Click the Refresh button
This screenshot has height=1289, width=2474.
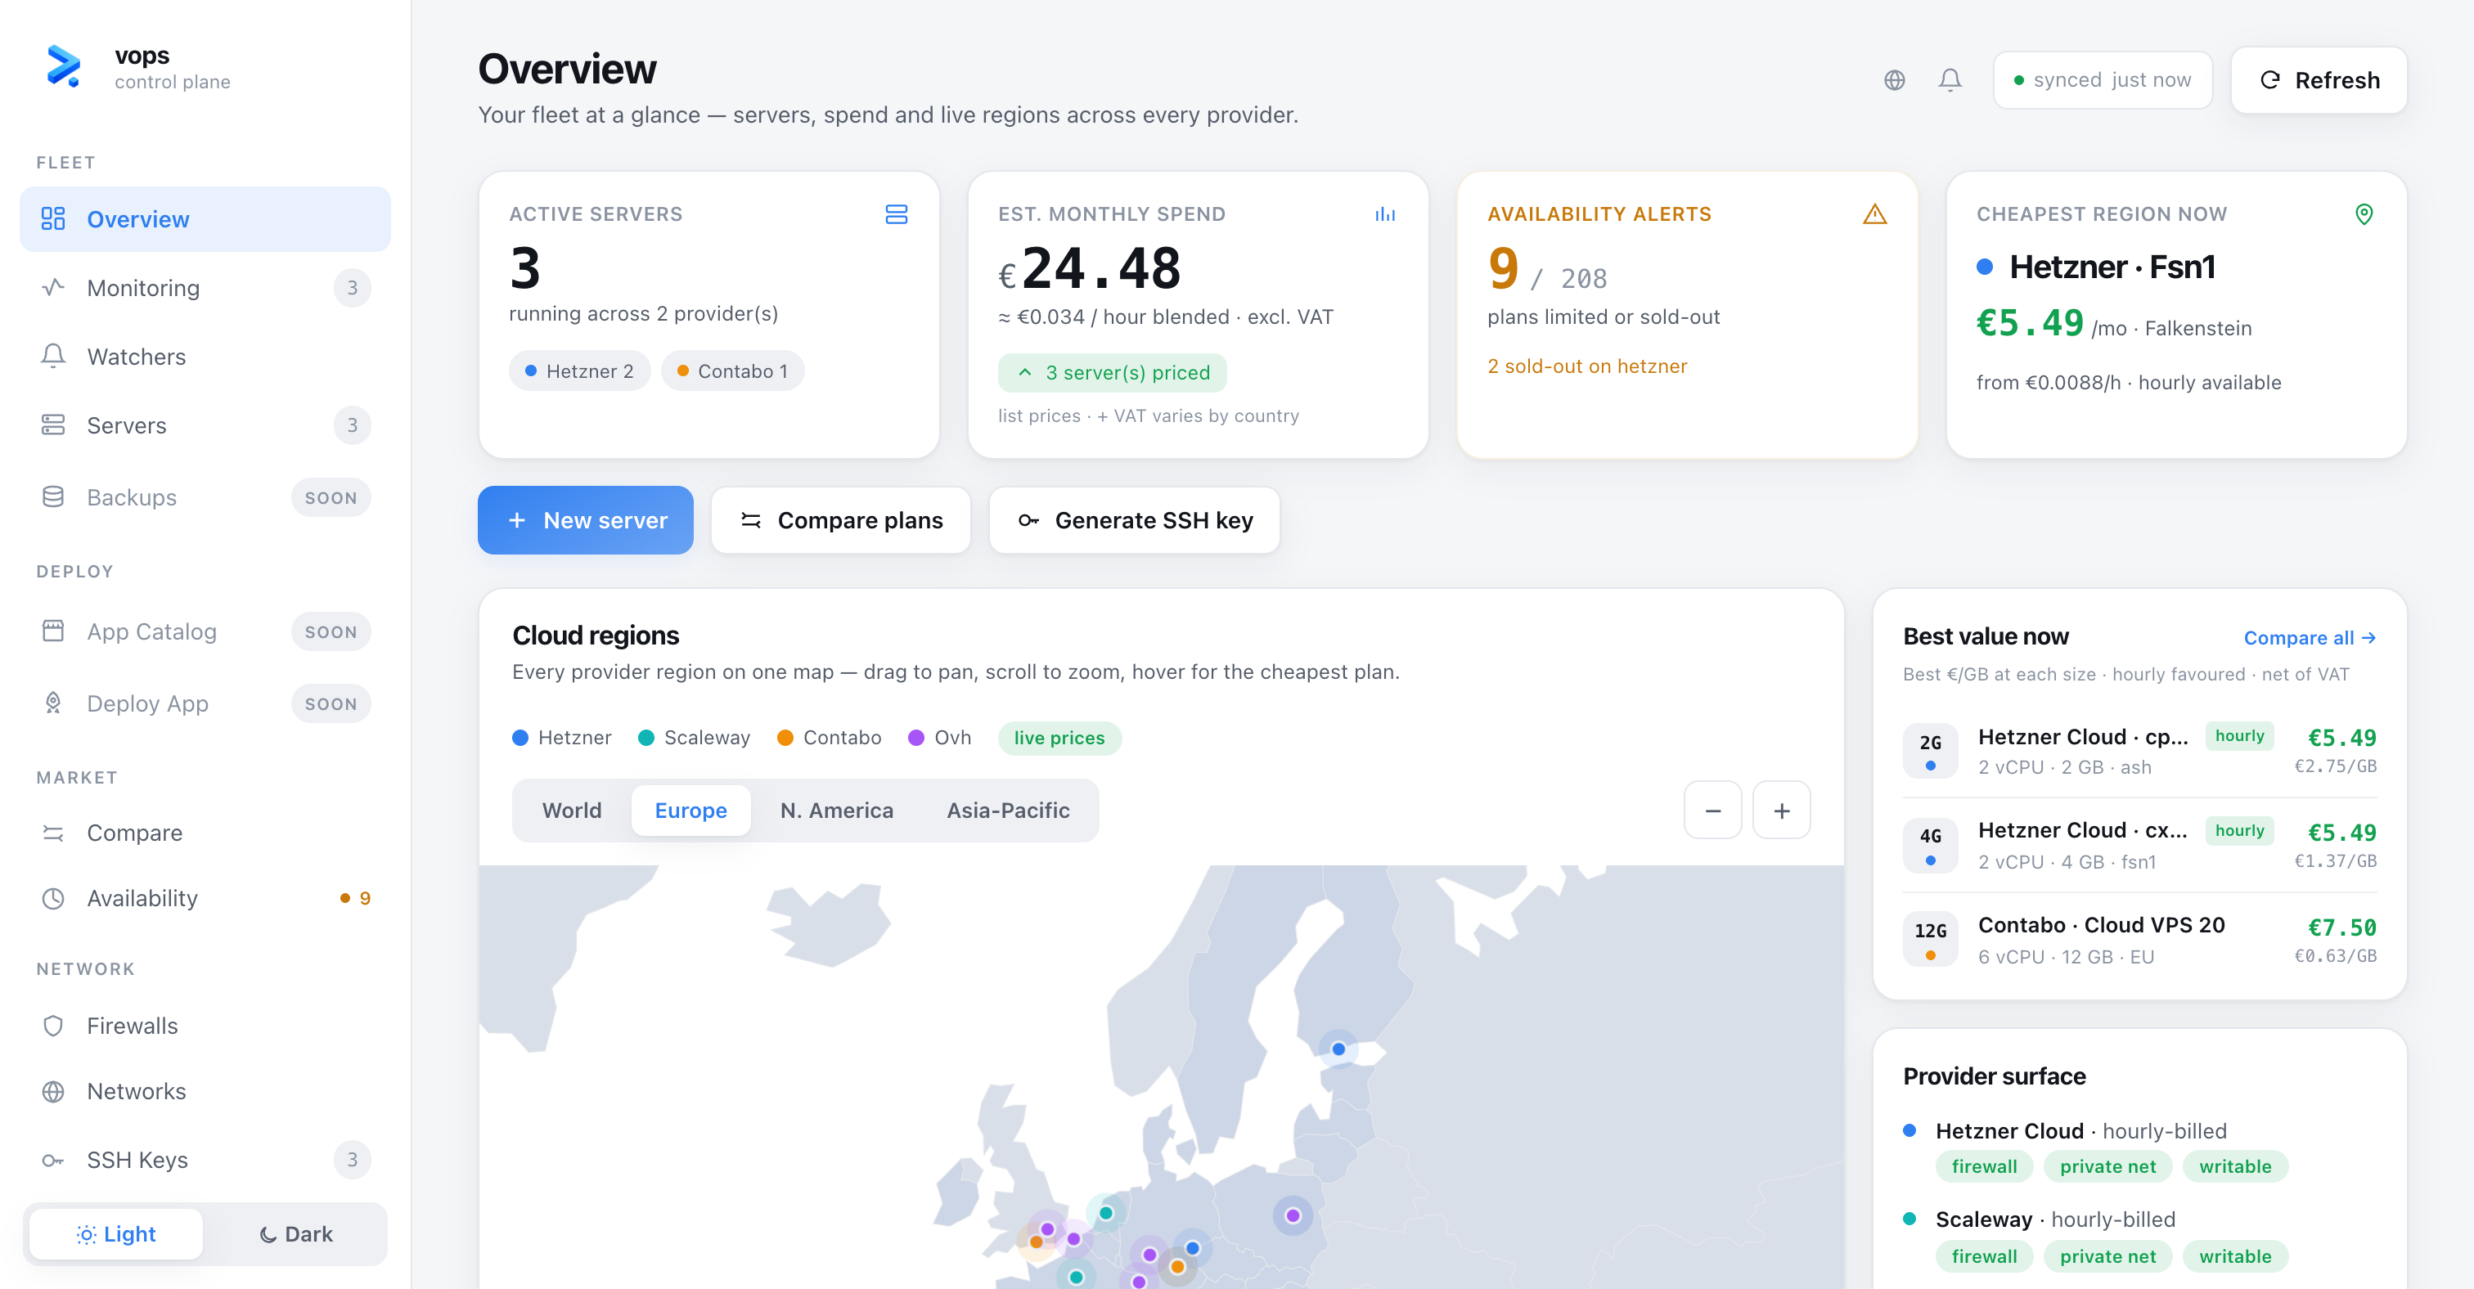coord(2319,79)
